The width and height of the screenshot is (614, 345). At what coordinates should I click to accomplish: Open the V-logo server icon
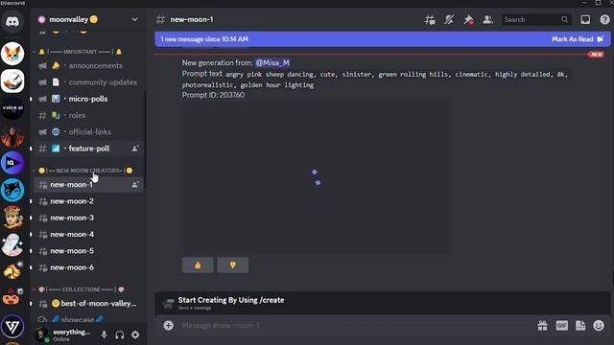12,326
